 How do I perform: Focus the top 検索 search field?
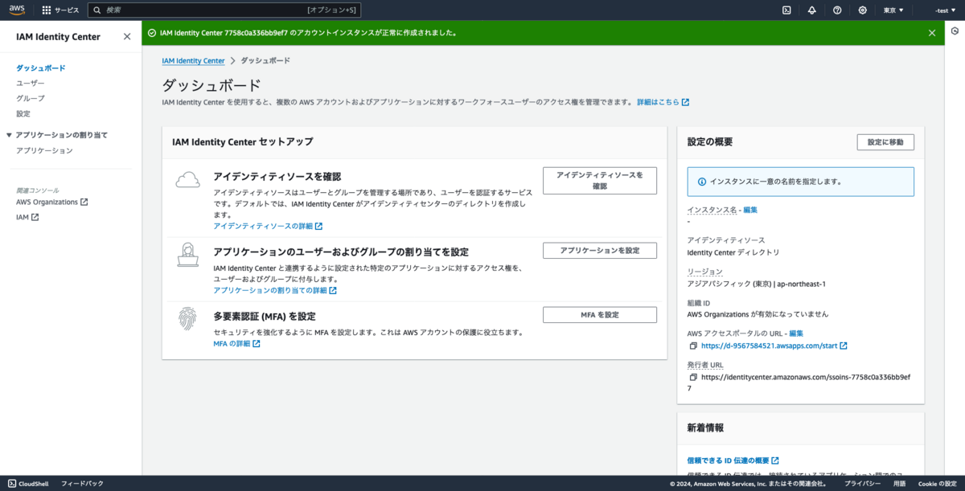224,10
